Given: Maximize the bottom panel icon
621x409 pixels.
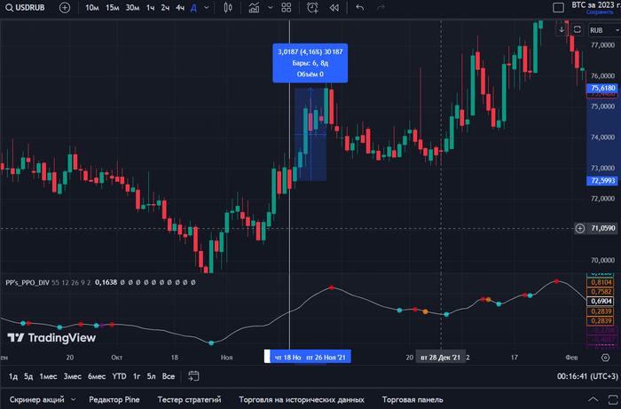Looking at the screenshot, I should pyautogui.click(x=613, y=399).
